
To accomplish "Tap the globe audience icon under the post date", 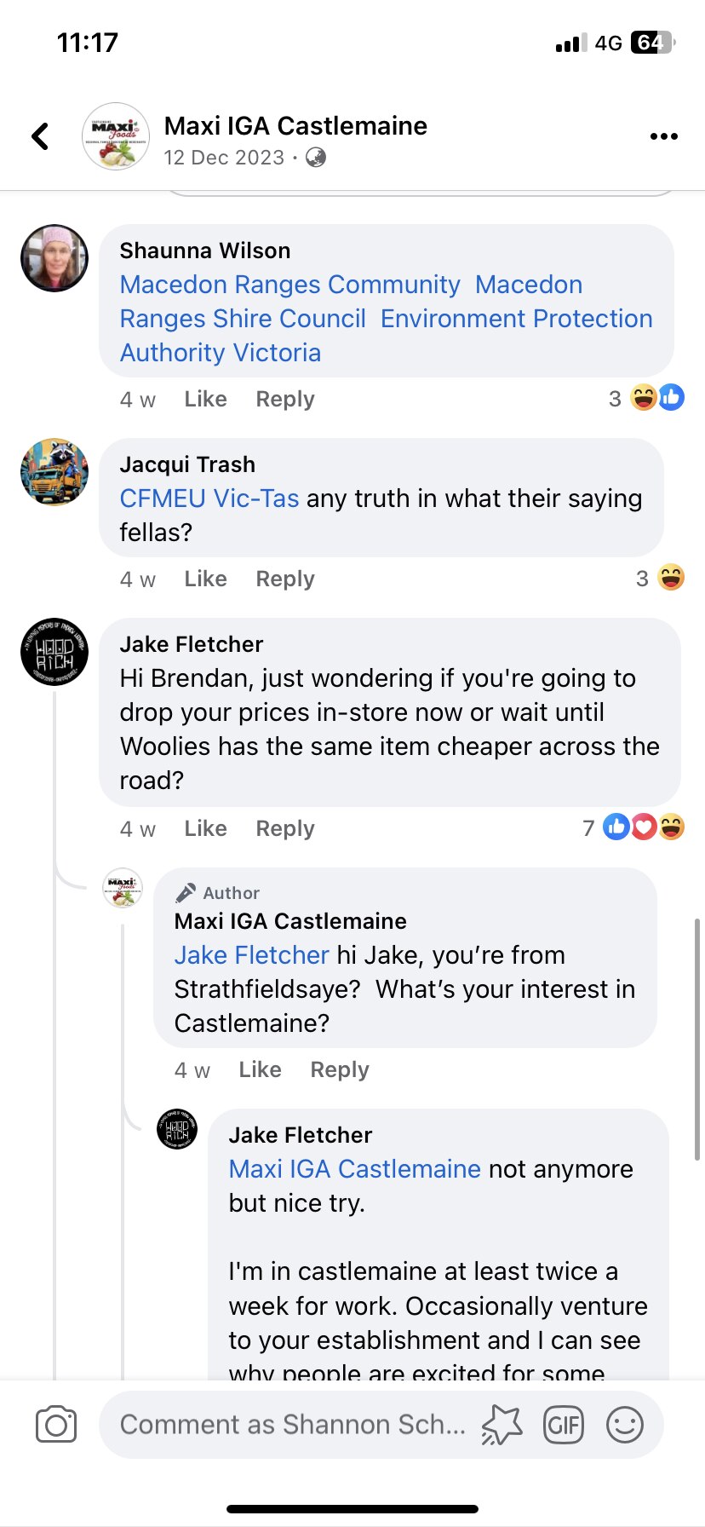I will tap(314, 158).
